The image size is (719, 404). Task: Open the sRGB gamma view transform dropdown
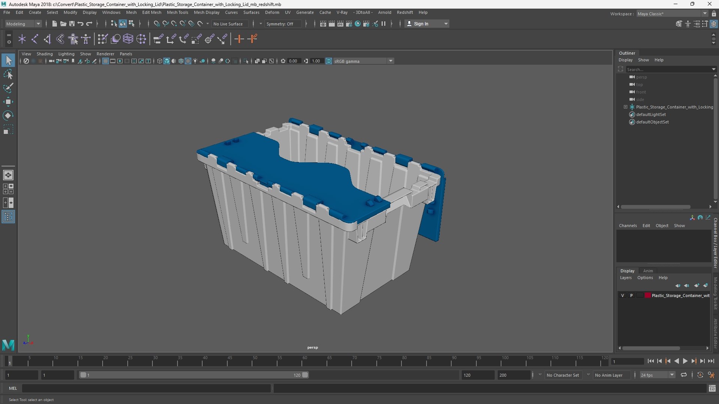363,61
